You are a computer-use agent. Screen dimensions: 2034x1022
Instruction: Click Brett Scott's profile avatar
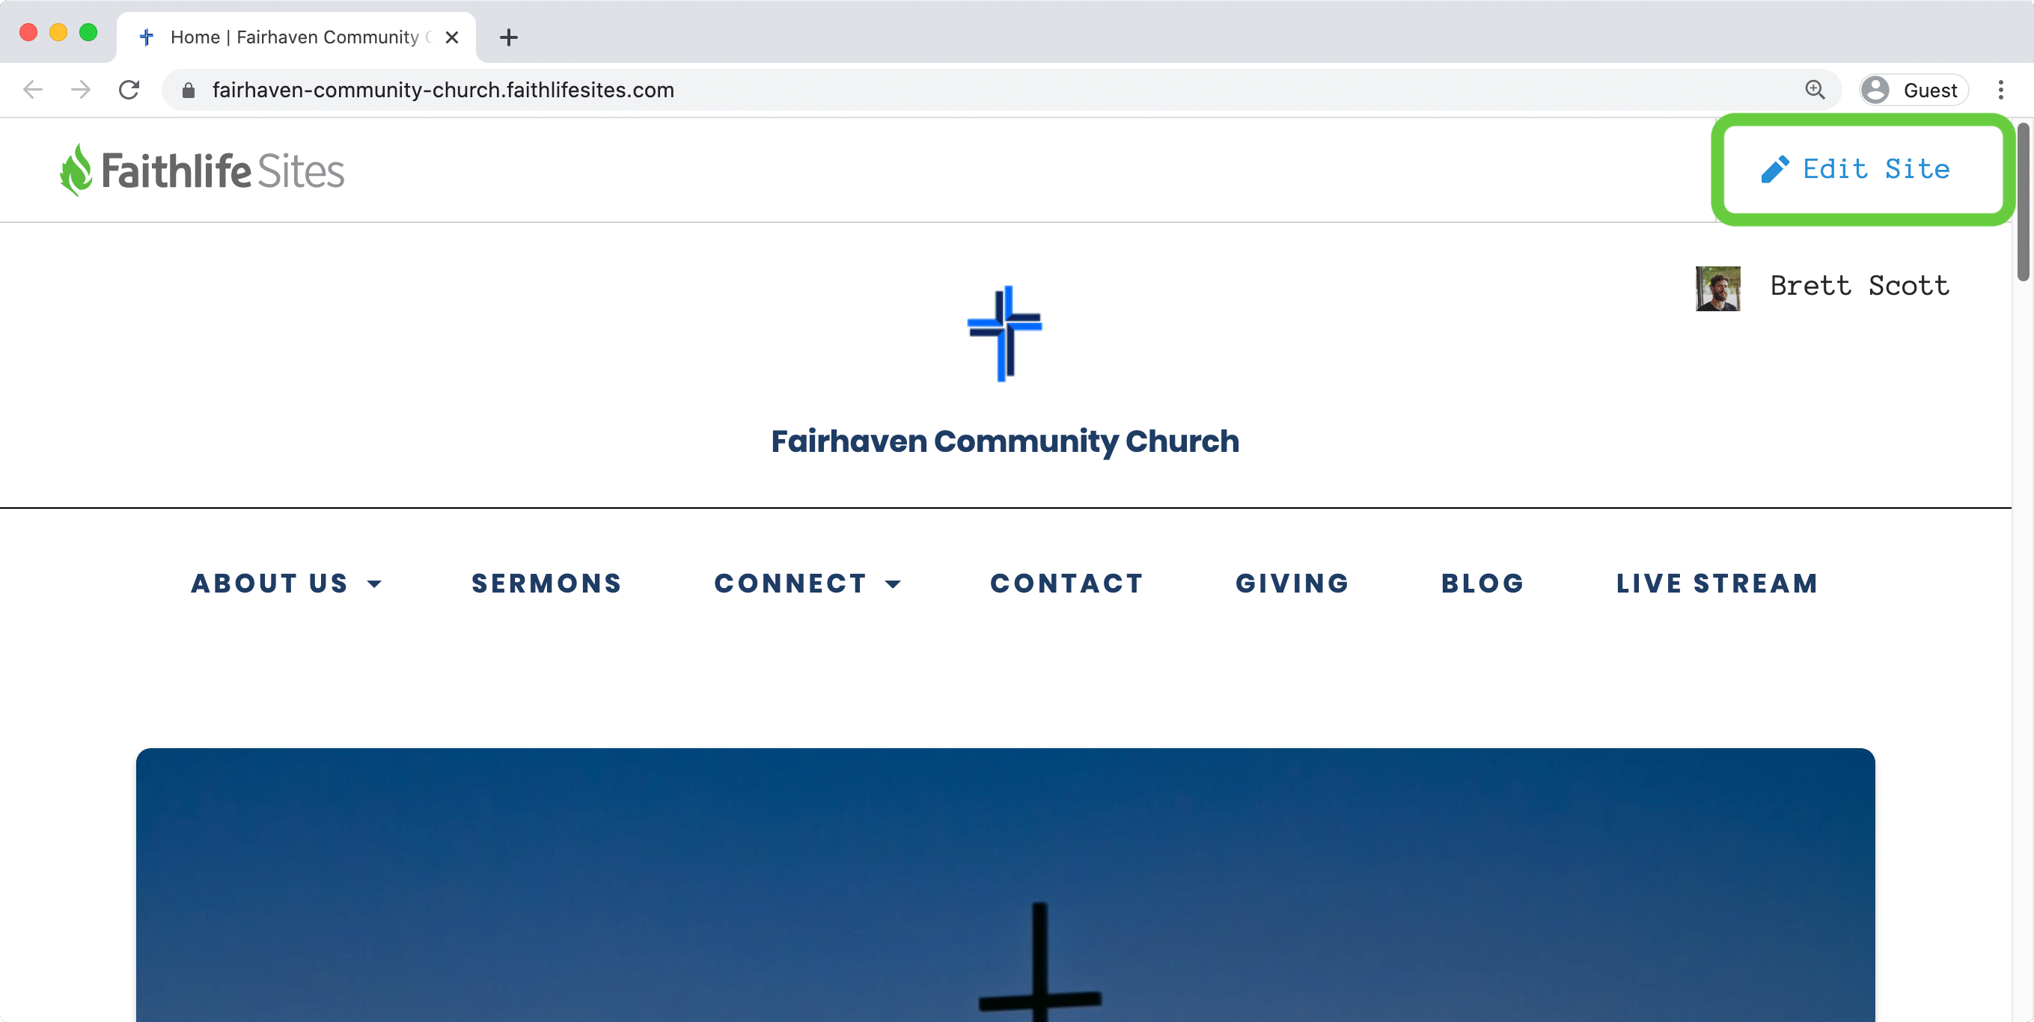1717,288
